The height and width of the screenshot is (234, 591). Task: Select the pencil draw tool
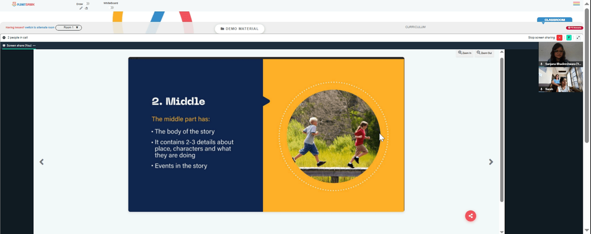click(81, 8)
